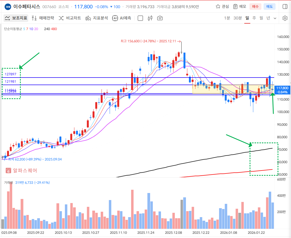Launch the AI예측 prediction feature
This screenshot has width=291, height=238.
[x=122, y=18]
